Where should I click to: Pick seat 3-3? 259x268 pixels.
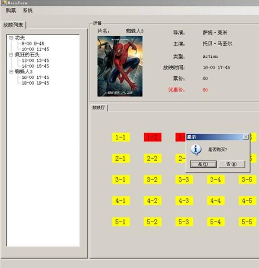(x=184, y=180)
